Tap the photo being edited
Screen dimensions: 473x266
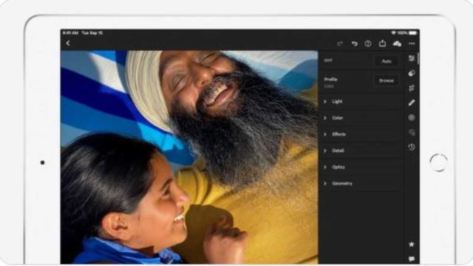tap(189, 157)
